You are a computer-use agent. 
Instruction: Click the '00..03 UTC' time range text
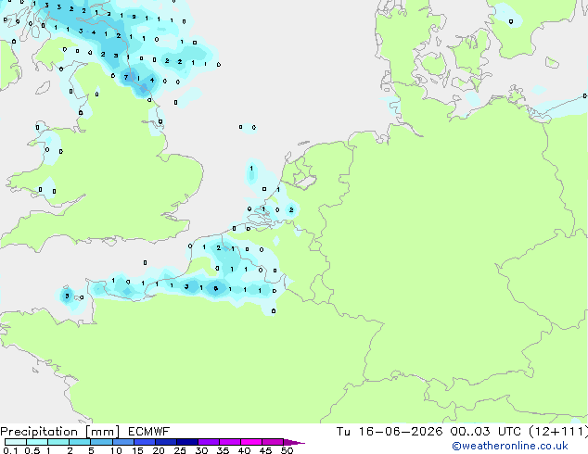tap(486, 432)
